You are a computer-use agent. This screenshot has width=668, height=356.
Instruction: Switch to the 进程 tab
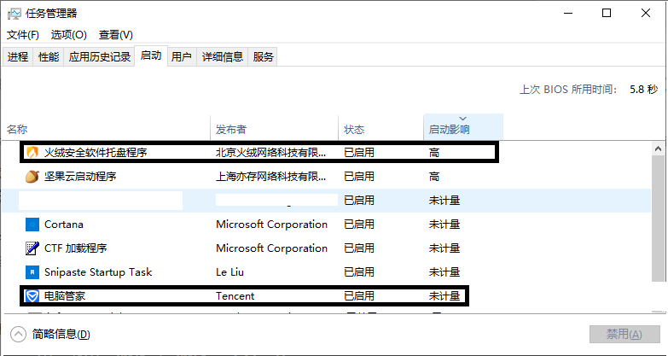pos(17,56)
